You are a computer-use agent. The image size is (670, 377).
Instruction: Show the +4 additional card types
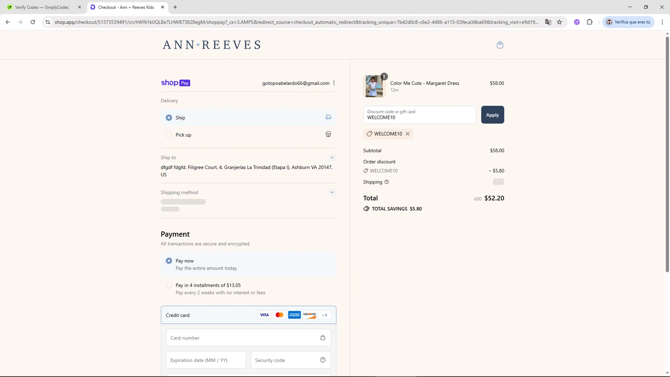click(x=325, y=315)
